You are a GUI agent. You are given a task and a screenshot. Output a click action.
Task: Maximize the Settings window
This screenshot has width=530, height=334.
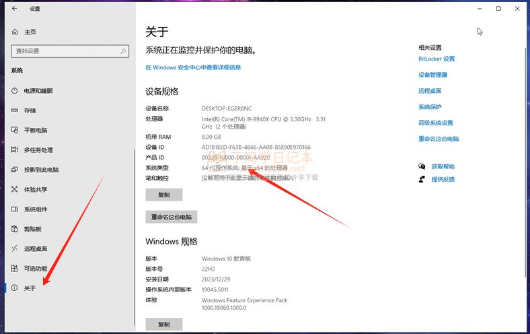tap(498, 9)
